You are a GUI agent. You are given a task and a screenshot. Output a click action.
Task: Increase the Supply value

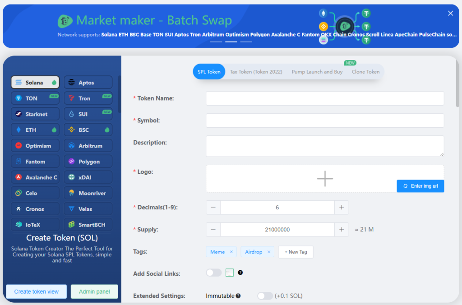(x=342, y=230)
